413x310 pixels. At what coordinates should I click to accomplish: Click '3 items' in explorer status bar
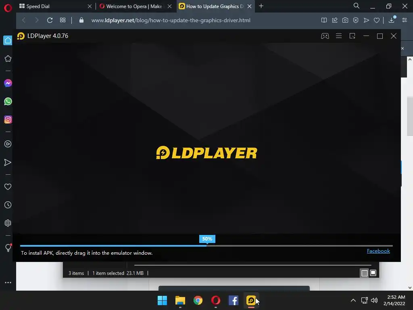click(x=76, y=273)
